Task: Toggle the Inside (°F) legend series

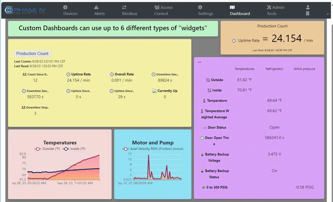Action: 74,149
